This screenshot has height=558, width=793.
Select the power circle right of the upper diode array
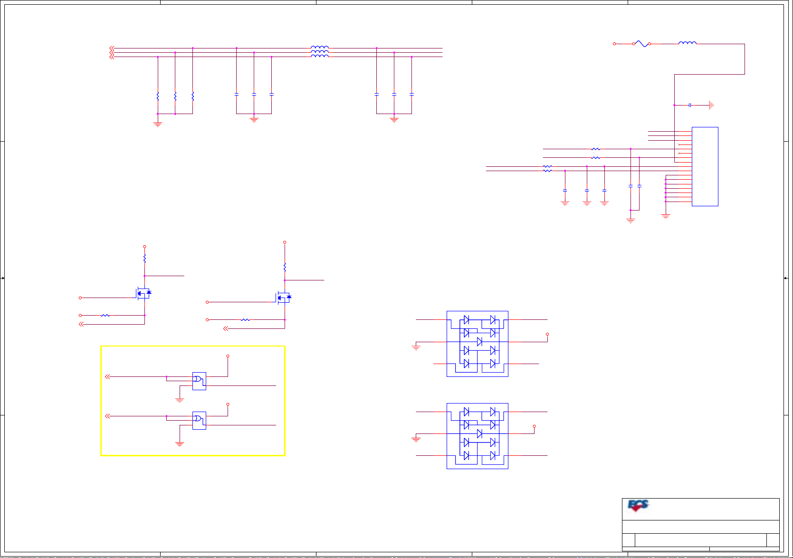click(x=547, y=334)
